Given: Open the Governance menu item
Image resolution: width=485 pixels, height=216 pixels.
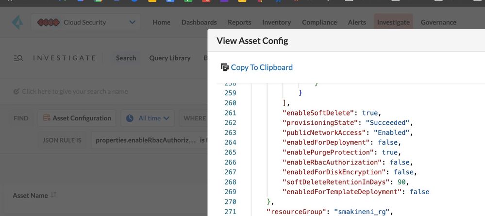Looking at the screenshot, I should (438, 22).
